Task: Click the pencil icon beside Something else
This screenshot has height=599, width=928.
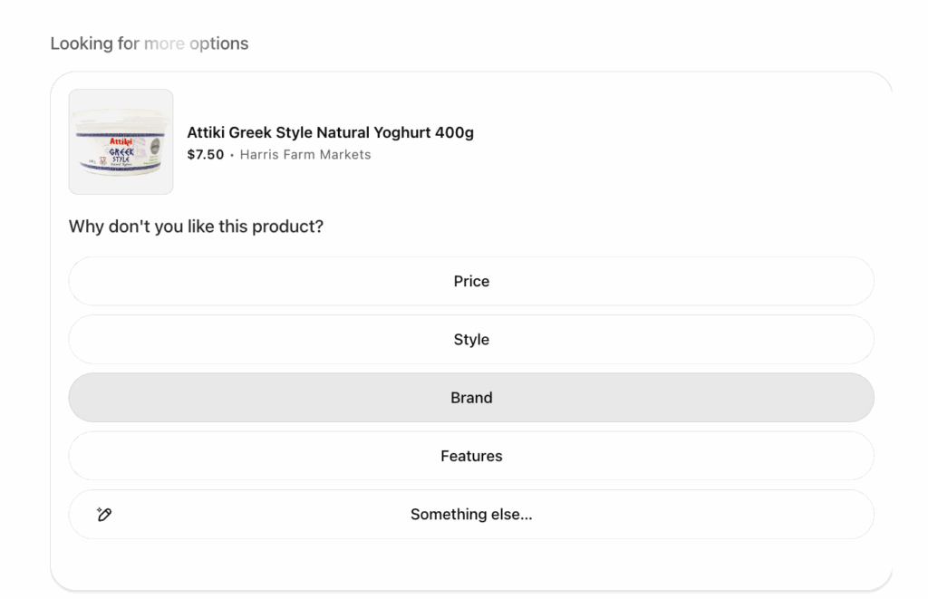Action: pyautogui.click(x=103, y=515)
